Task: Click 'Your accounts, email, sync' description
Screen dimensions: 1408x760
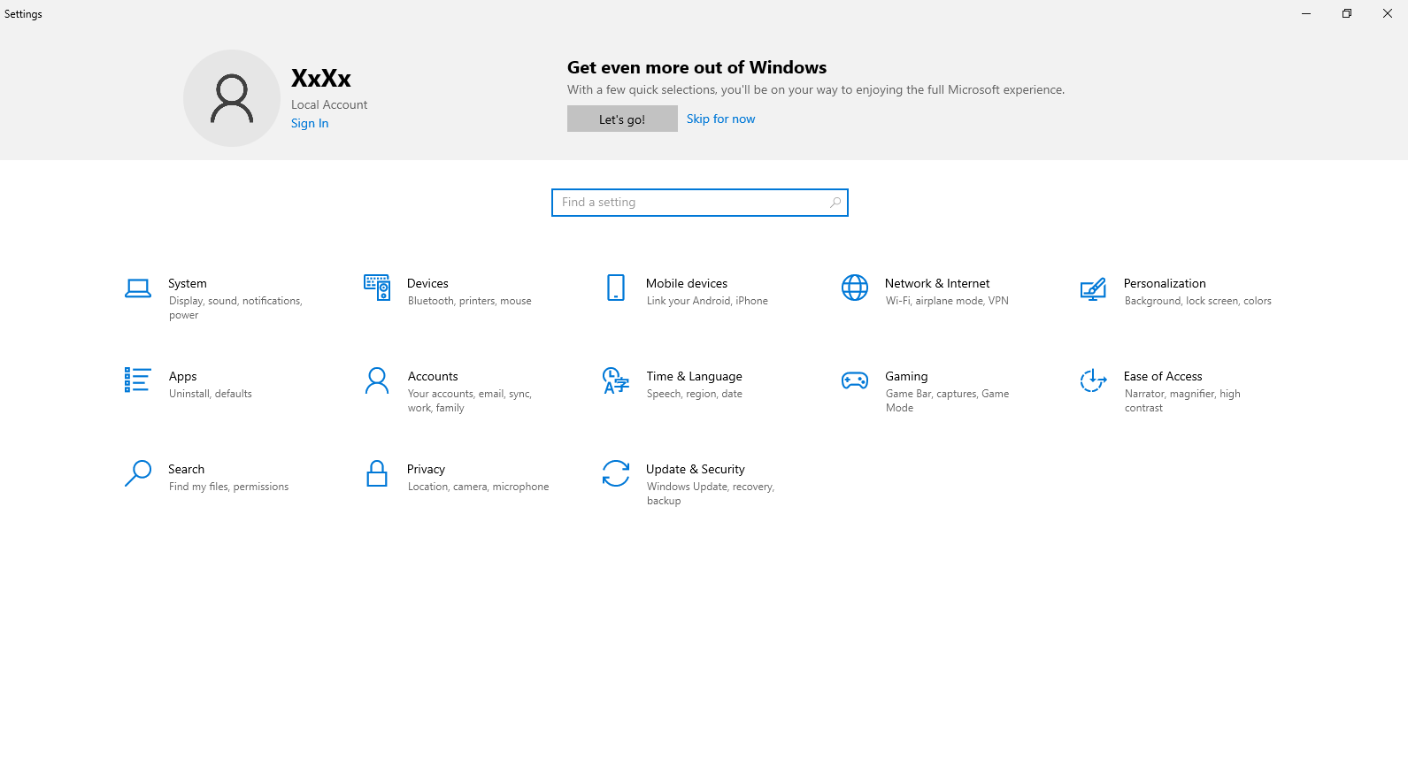Action: (x=470, y=401)
